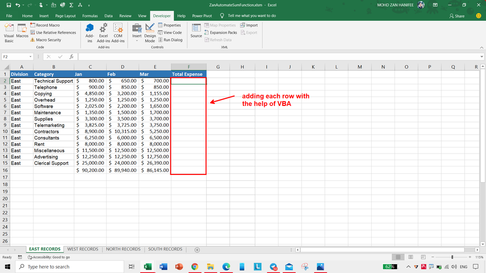Screen dimensions: 486x273
Task: Select cell F2 under Total Expense
Action: tap(189, 81)
